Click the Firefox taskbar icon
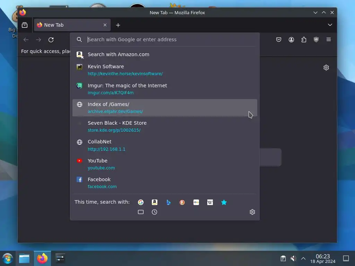 click(42, 258)
